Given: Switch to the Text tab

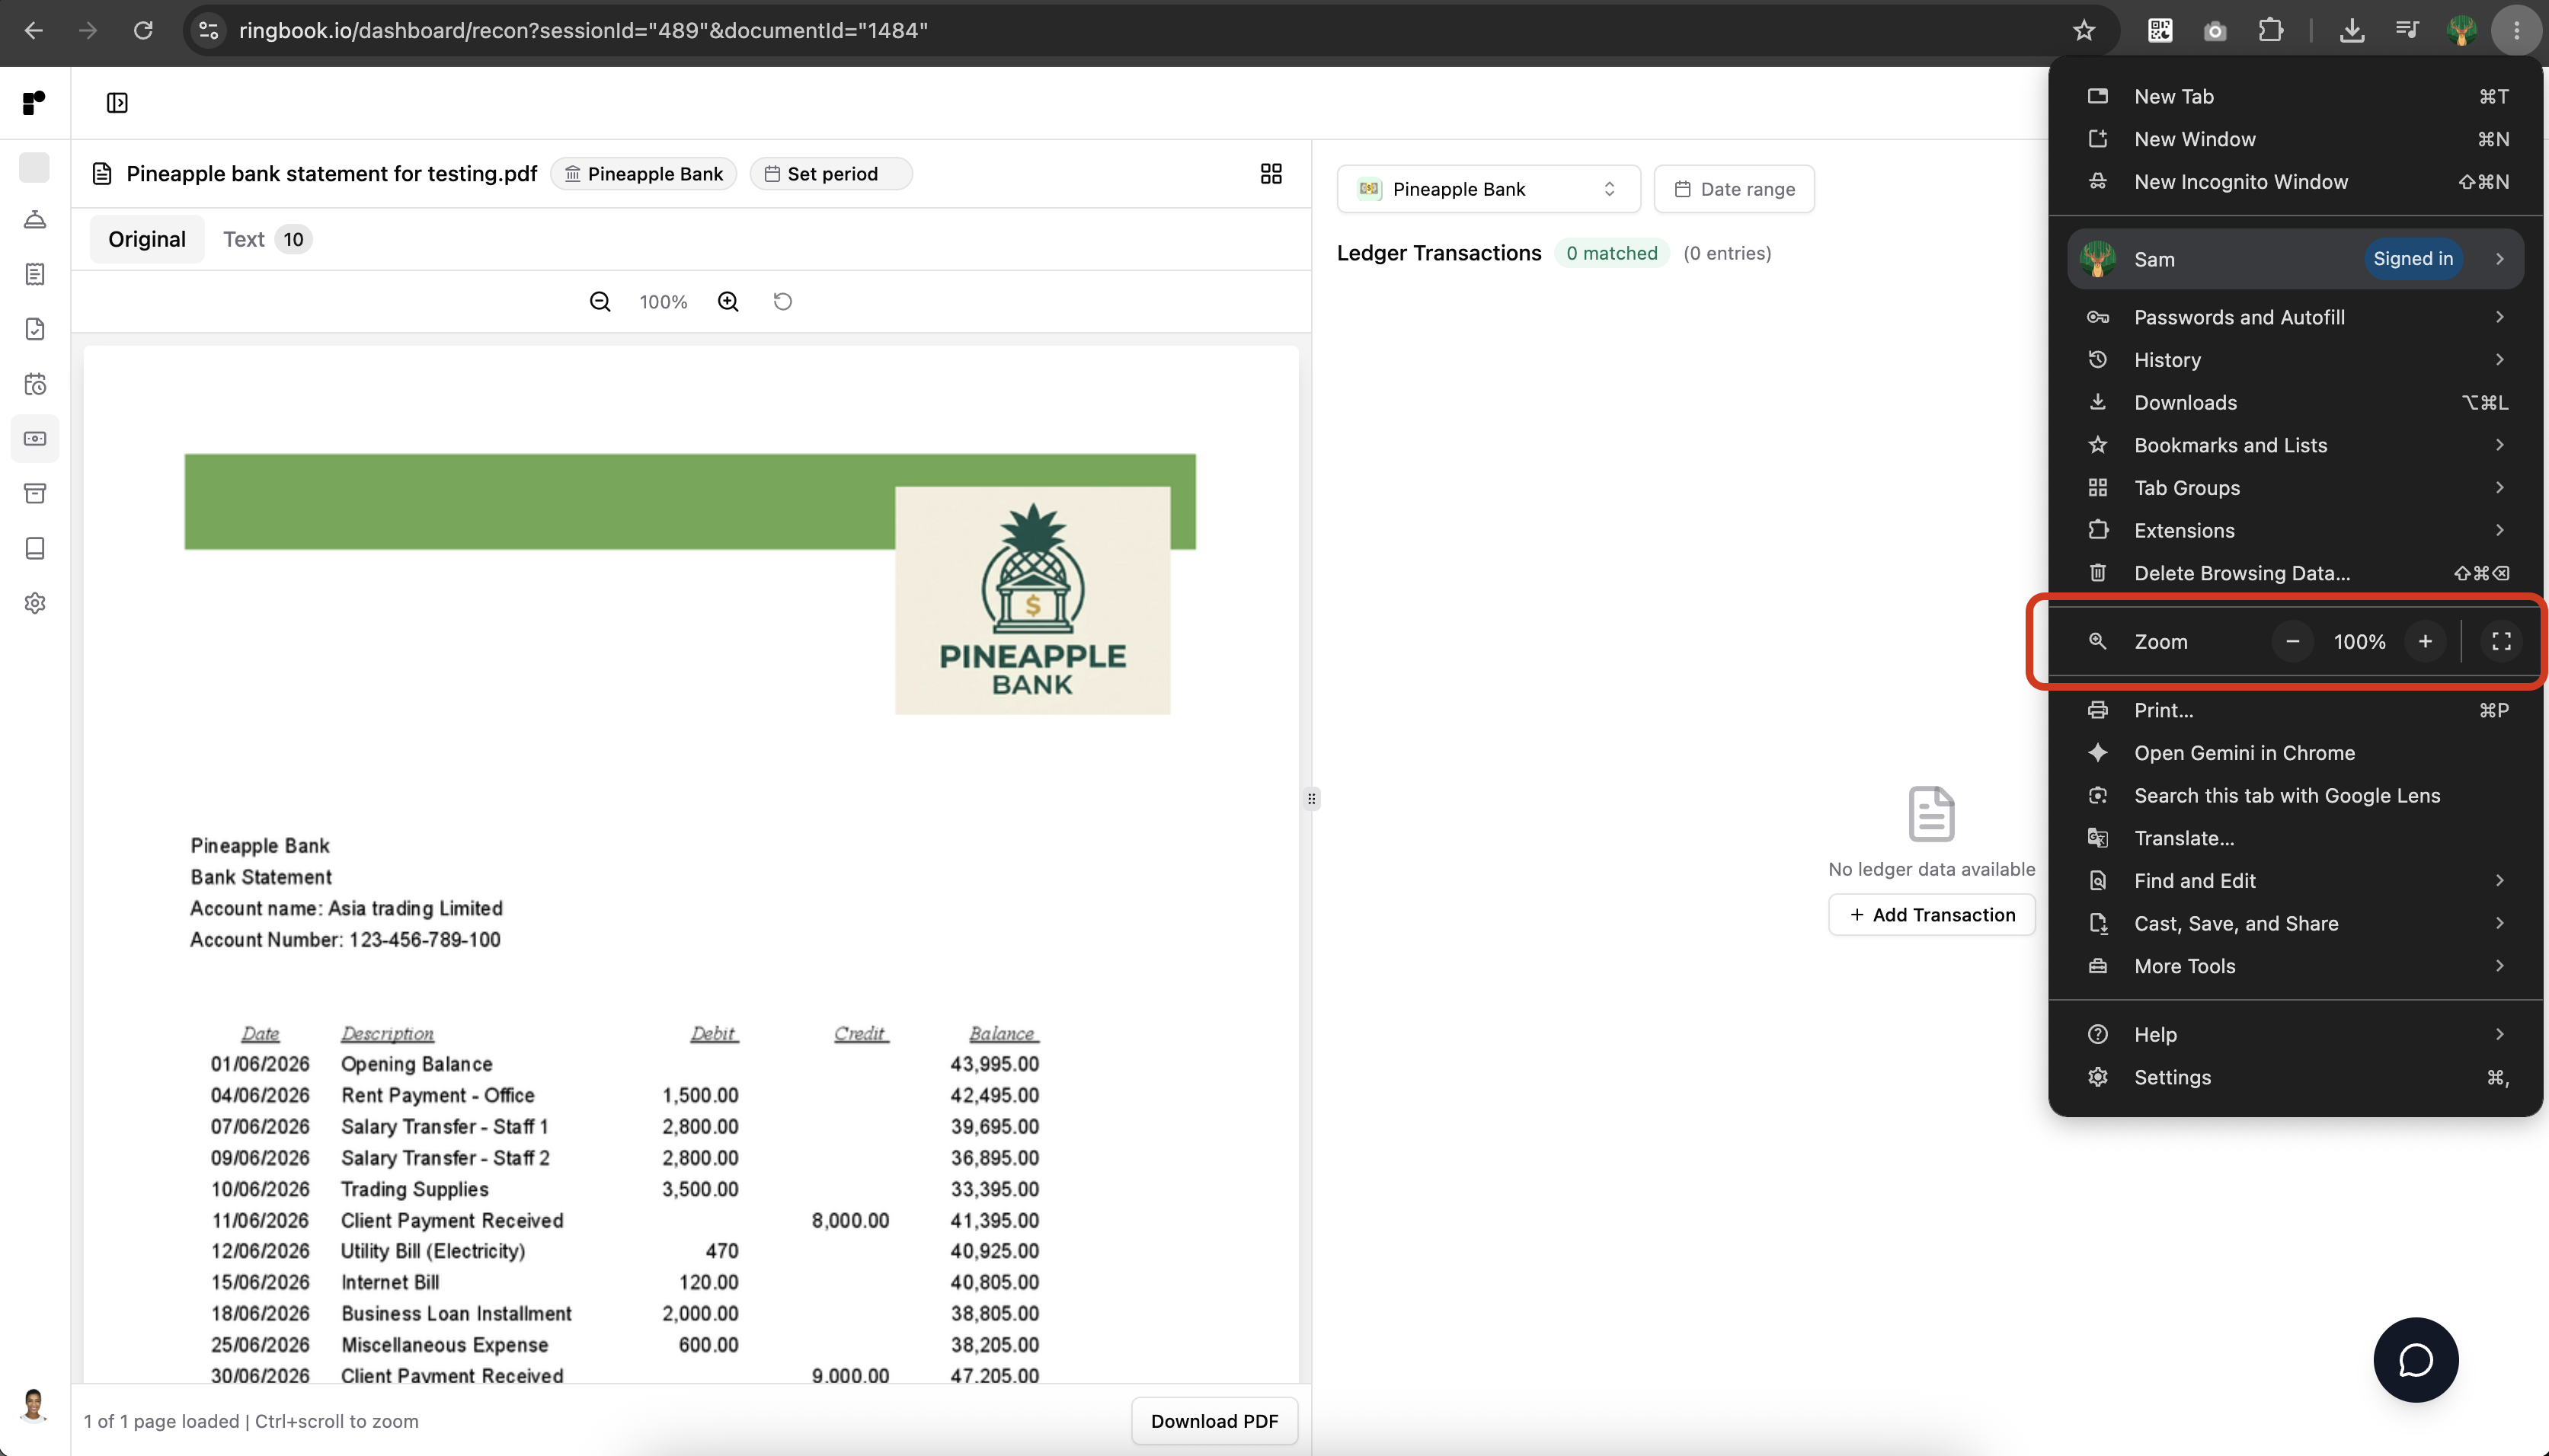Looking at the screenshot, I should point(266,239).
